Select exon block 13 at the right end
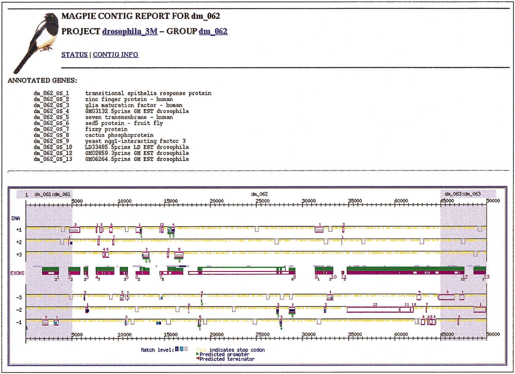The height and width of the screenshot is (374, 515). (479, 271)
